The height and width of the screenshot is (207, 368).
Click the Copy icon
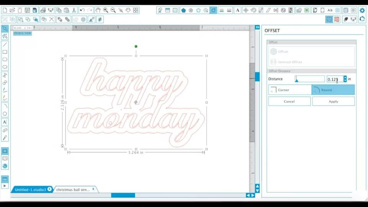point(59,10)
